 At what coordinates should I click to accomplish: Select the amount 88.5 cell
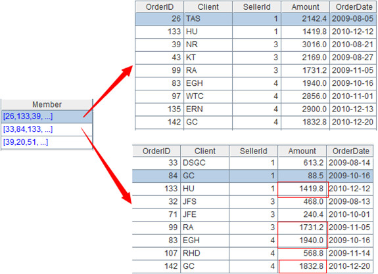point(302,176)
